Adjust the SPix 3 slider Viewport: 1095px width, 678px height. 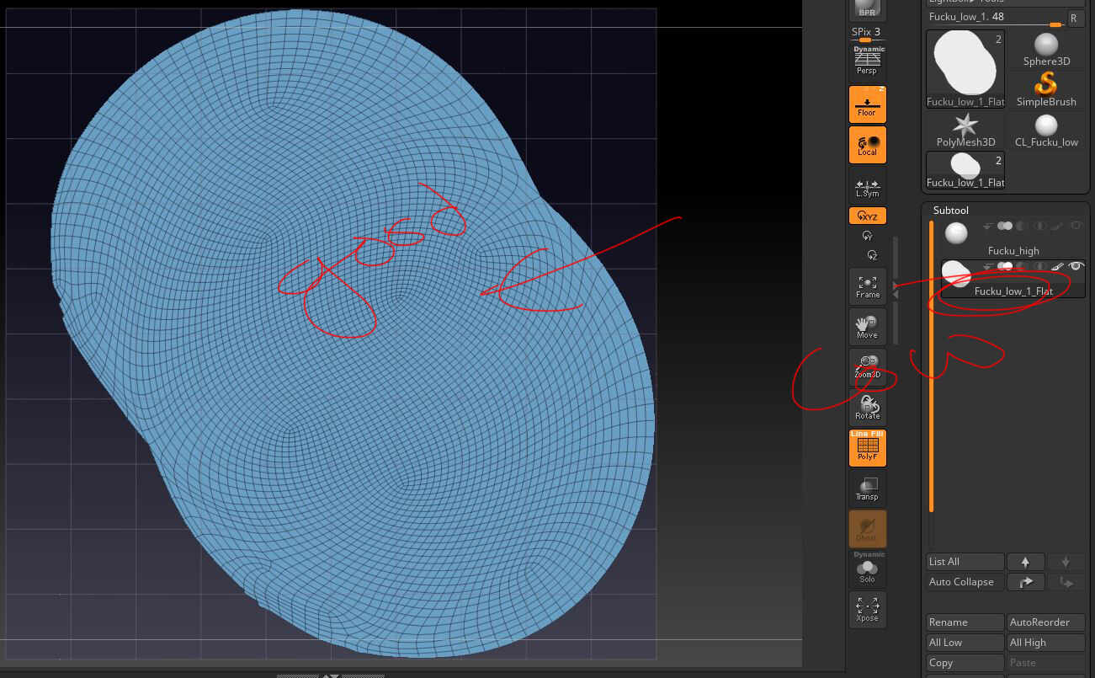867,32
